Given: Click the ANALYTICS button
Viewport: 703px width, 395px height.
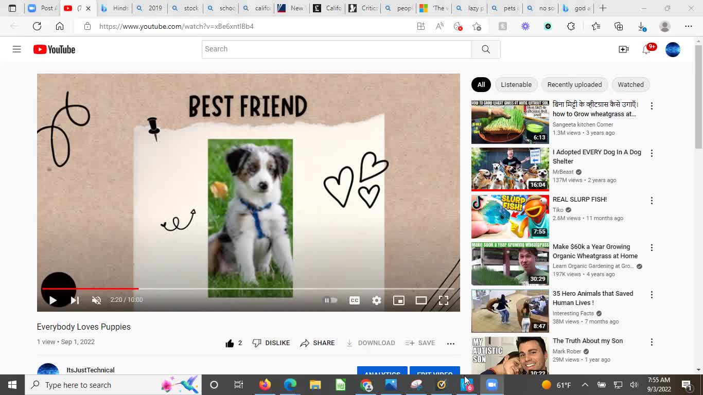Looking at the screenshot, I should point(382,372).
